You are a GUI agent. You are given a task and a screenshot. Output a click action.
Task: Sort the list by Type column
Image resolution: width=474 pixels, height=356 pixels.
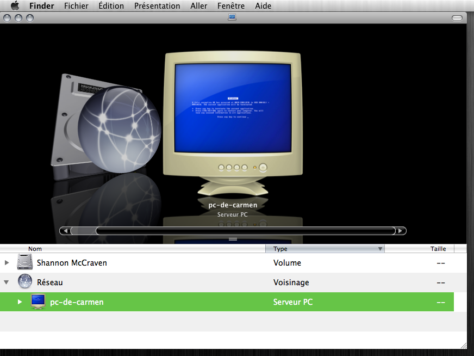pyautogui.click(x=325, y=249)
